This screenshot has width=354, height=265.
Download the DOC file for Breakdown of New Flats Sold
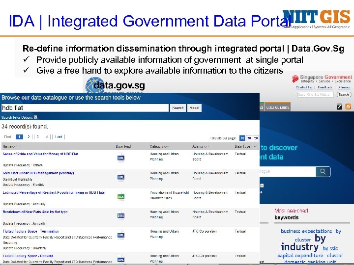(x=121, y=215)
